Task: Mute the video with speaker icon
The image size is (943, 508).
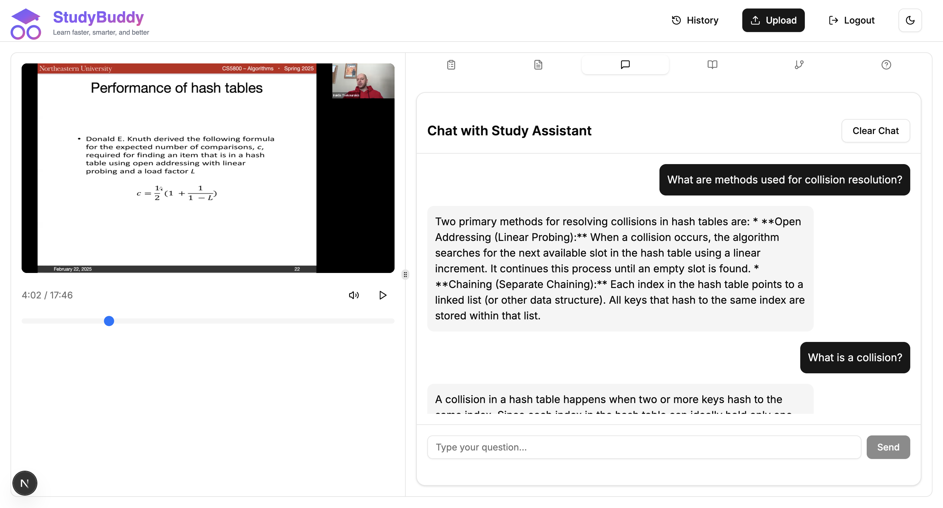Action: pos(354,295)
